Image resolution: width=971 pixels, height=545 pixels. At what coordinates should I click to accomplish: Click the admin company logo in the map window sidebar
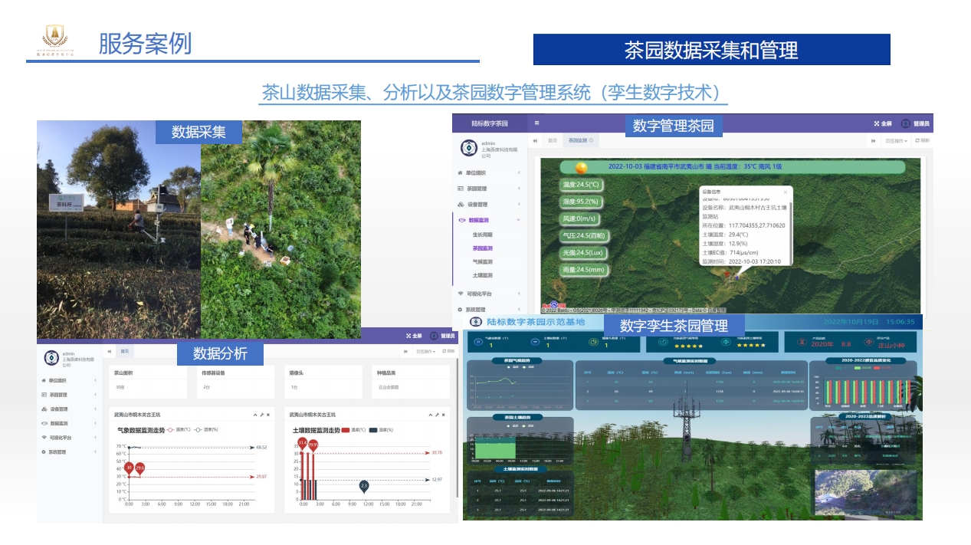coord(468,149)
